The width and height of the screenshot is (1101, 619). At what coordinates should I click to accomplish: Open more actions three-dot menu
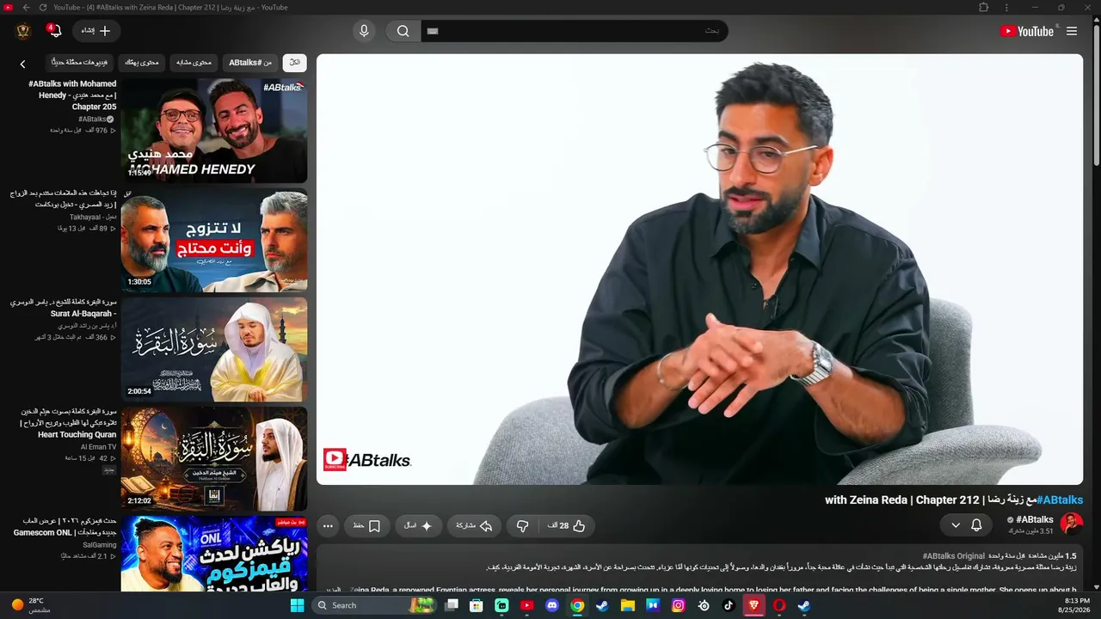click(x=328, y=525)
